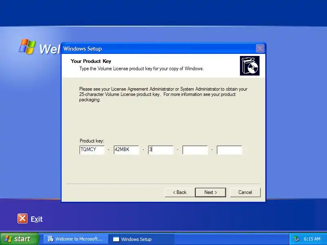Click the red Exit icon

22,218
